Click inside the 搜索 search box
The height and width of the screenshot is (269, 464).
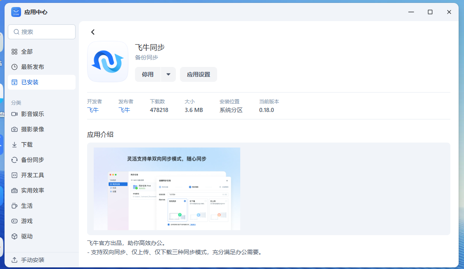41,32
